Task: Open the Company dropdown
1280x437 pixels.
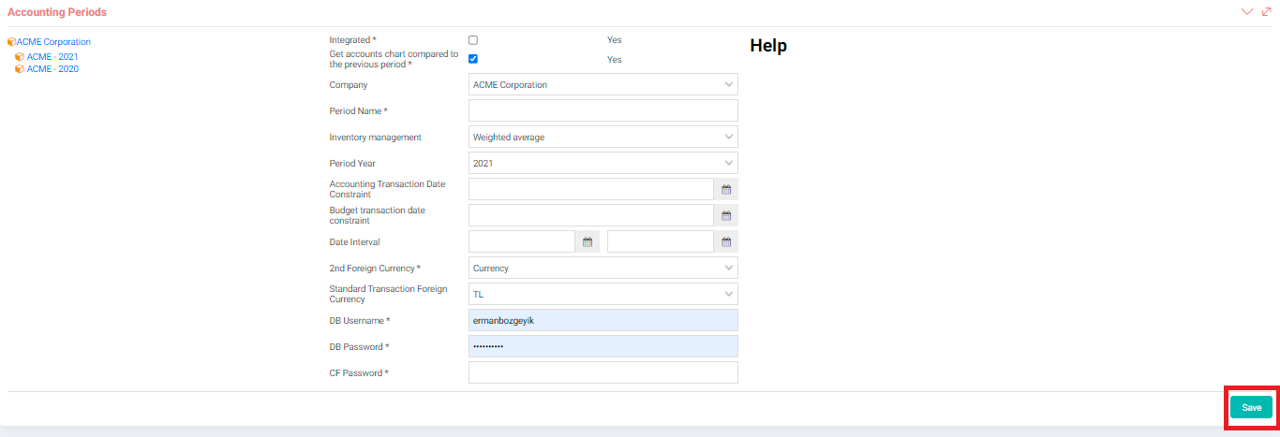Action: pos(603,84)
